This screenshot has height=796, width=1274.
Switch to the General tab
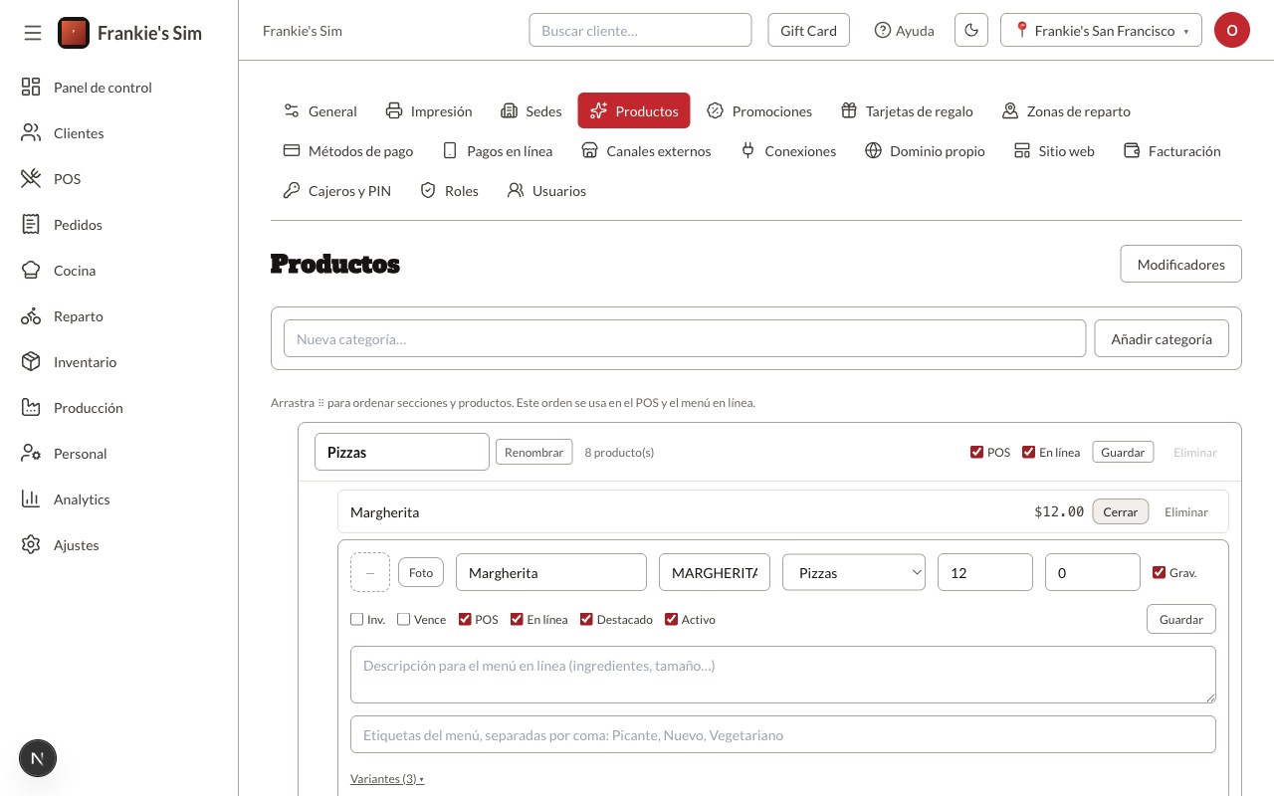tap(320, 111)
